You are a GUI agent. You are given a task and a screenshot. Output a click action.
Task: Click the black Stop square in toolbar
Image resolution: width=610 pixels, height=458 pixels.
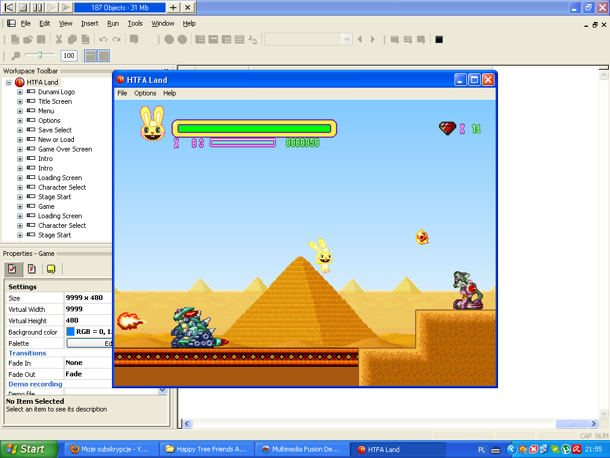[439, 39]
